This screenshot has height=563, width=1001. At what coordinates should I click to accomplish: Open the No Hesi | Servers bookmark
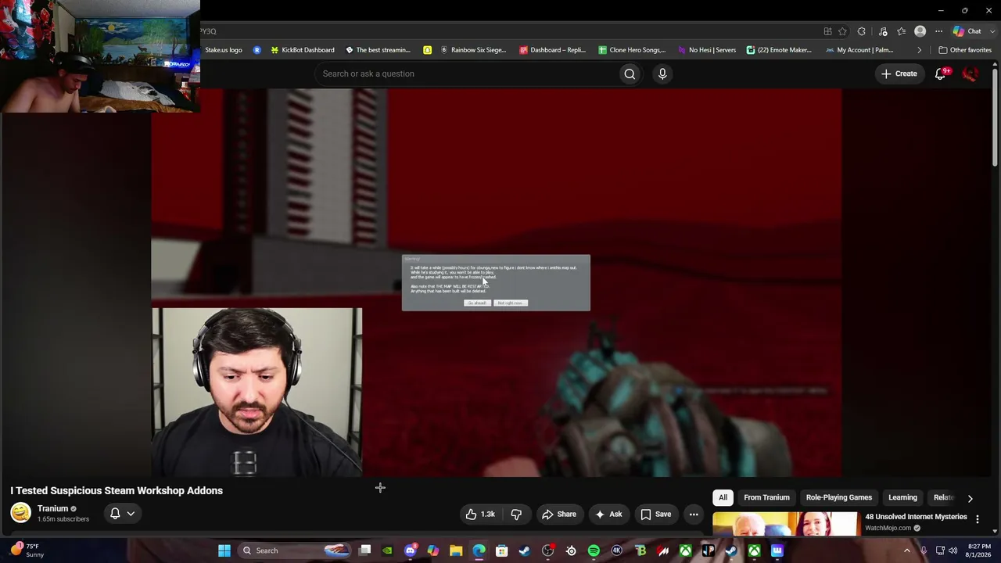706,50
